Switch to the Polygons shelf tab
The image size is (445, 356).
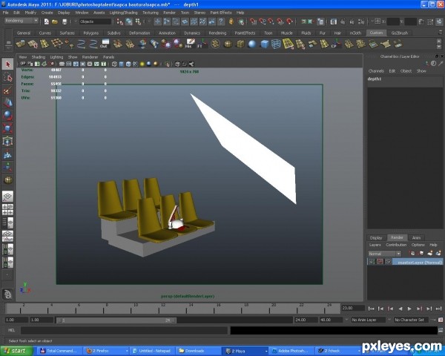[90, 33]
